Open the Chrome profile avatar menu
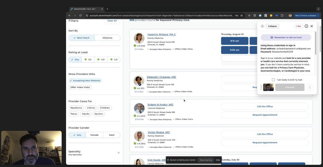This screenshot has height=167, width=323. (x=290, y=16)
